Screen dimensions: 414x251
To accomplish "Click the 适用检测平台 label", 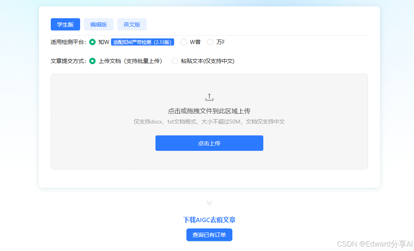I will pos(68,42).
